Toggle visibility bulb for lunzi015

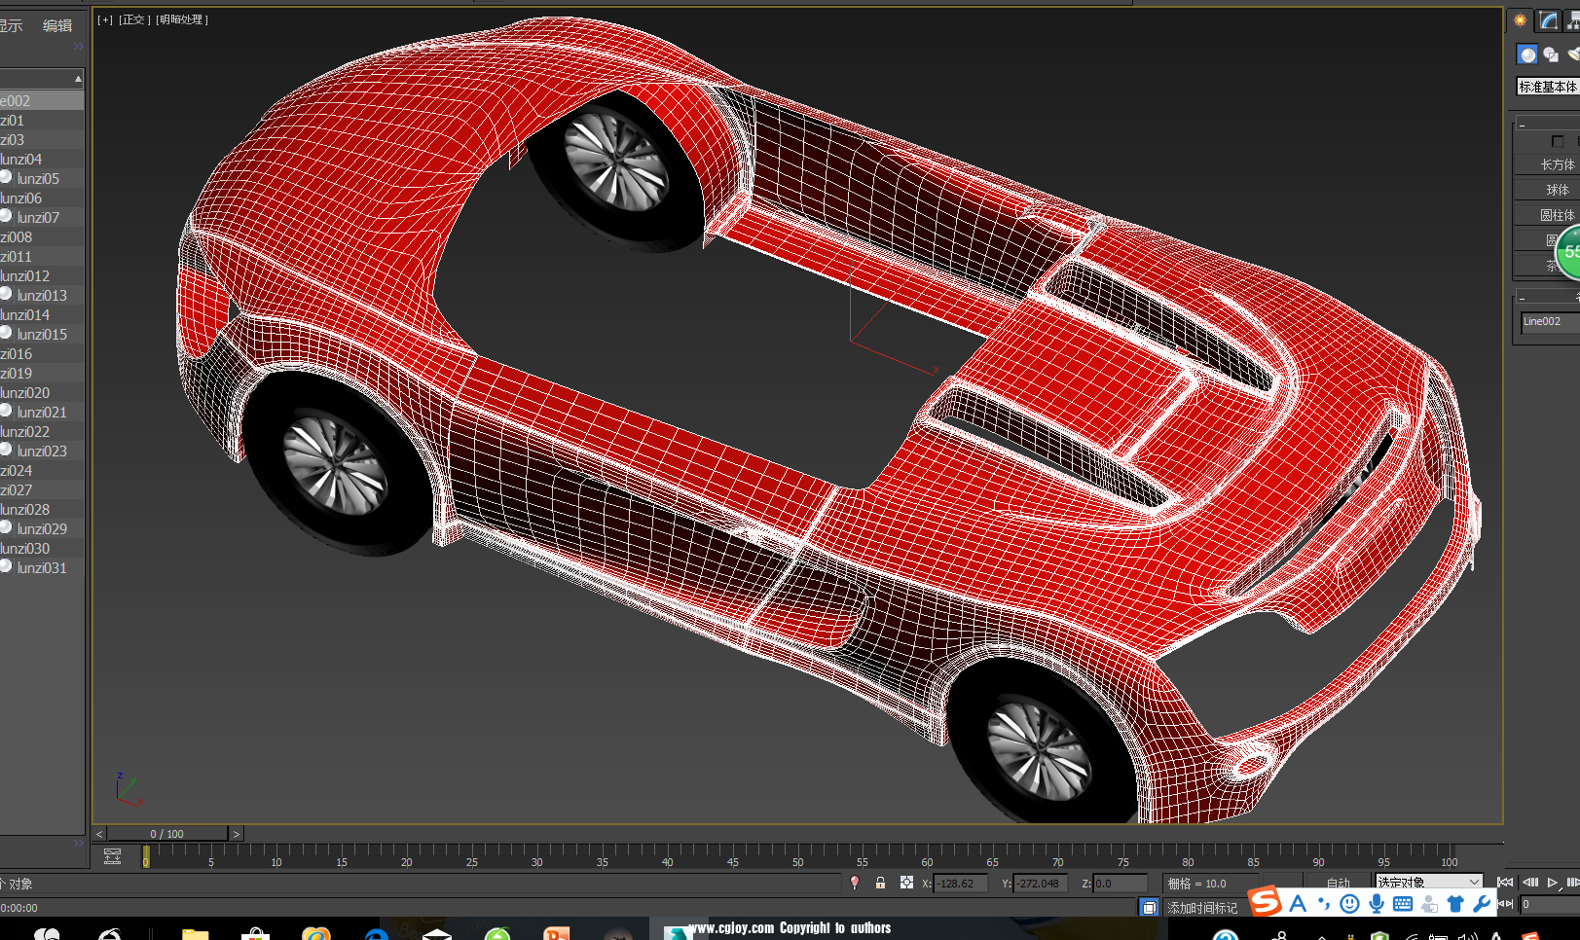click(6, 333)
